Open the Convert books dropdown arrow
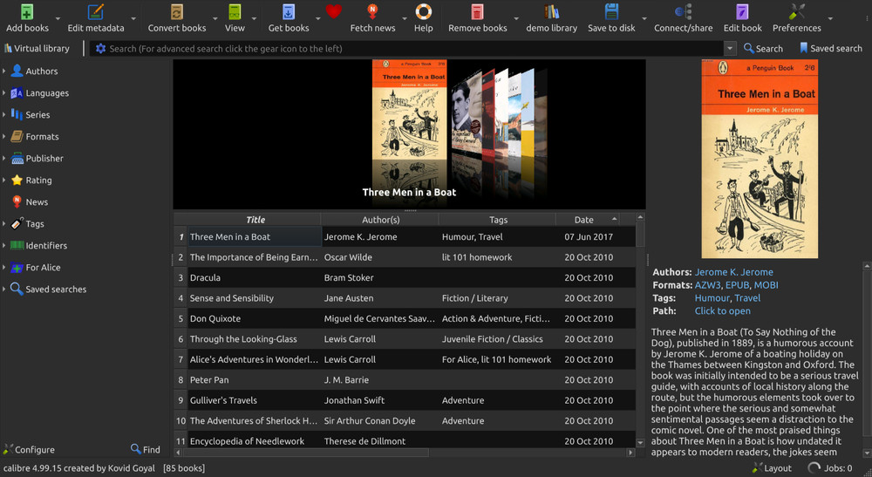 pos(215,18)
